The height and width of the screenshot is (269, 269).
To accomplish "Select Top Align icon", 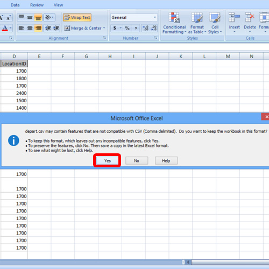I will (22, 17).
